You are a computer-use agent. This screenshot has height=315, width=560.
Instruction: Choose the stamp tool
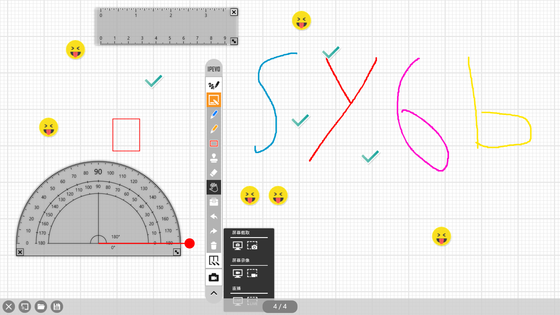[x=214, y=158]
